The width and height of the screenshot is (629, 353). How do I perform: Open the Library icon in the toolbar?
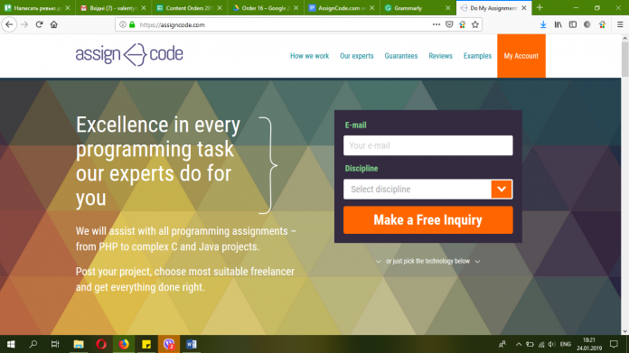coord(558,24)
